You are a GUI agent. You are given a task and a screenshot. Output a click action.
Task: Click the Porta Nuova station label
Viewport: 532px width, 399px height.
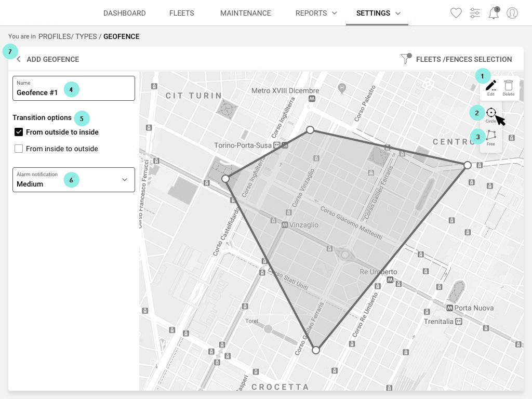pos(474,308)
